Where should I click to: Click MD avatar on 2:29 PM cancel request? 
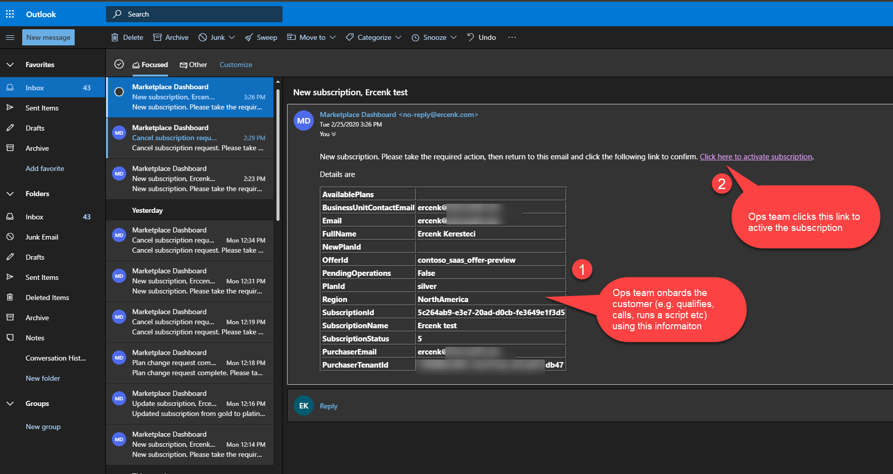[119, 133]
